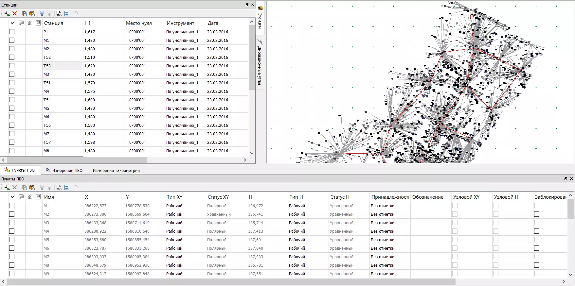This screenshot has width=575, height=286.
Task: Click paste icon in Станции toolbar
Action: [32, 13]
